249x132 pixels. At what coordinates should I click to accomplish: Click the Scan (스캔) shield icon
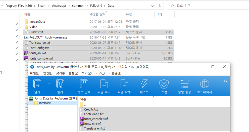click(164, 84)
